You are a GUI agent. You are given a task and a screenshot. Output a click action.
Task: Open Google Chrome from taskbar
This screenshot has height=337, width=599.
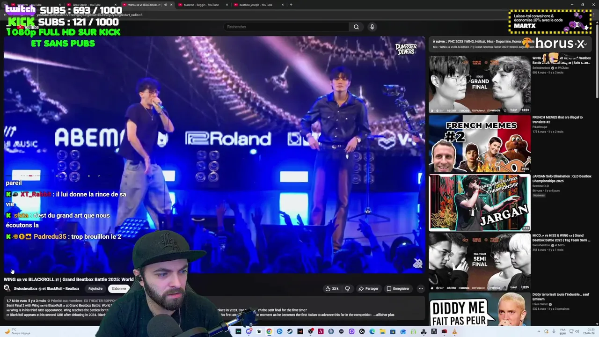click(269, 331)
